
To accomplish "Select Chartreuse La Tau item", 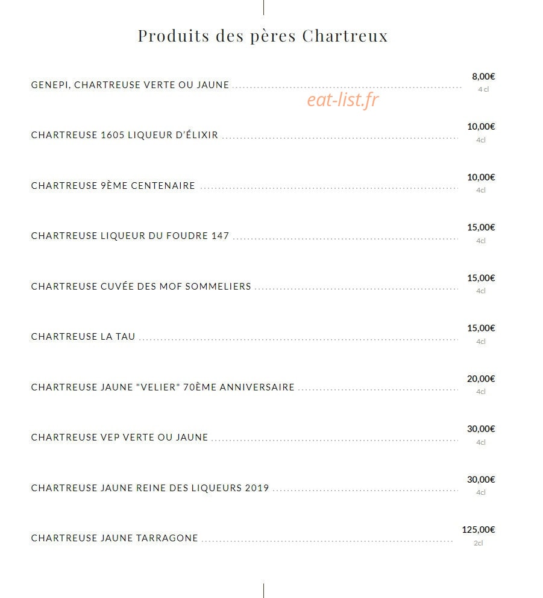I will (x=83, y=337).
